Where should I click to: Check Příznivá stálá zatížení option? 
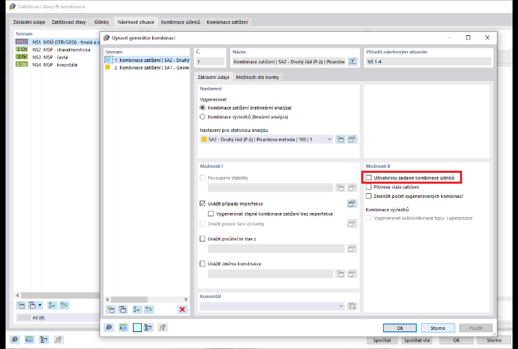pos(369,187)
